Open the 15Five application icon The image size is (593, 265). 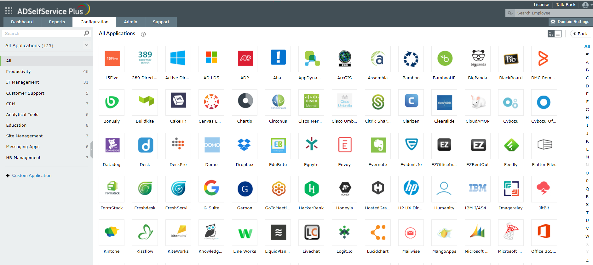tap(112, 59)
